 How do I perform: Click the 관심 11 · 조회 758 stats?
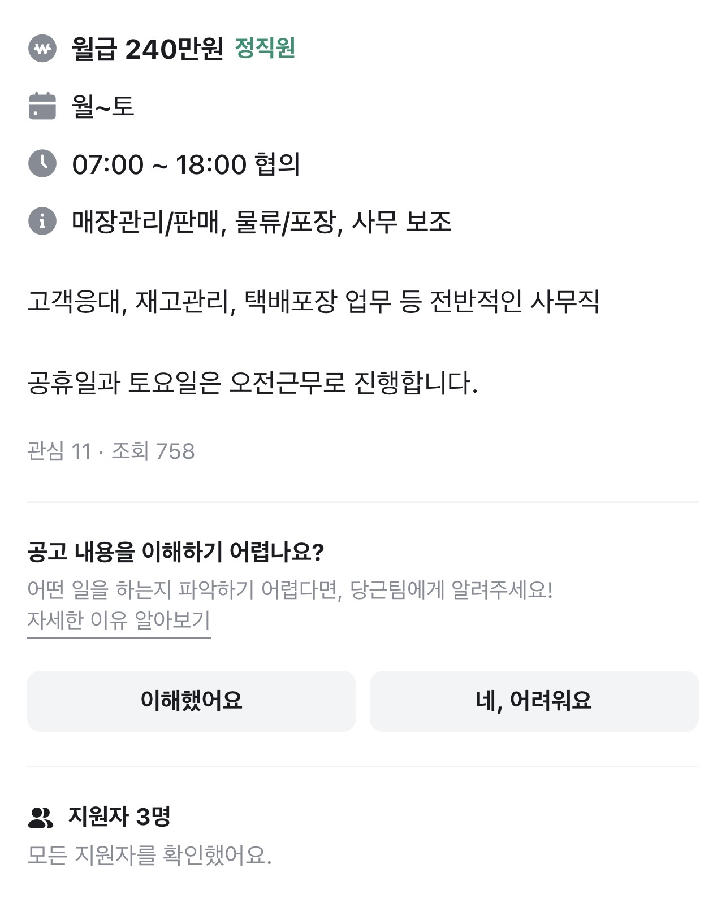pos(111,451)
